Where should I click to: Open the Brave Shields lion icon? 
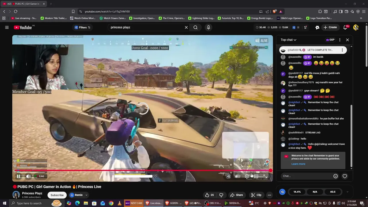tap(275, 11)
